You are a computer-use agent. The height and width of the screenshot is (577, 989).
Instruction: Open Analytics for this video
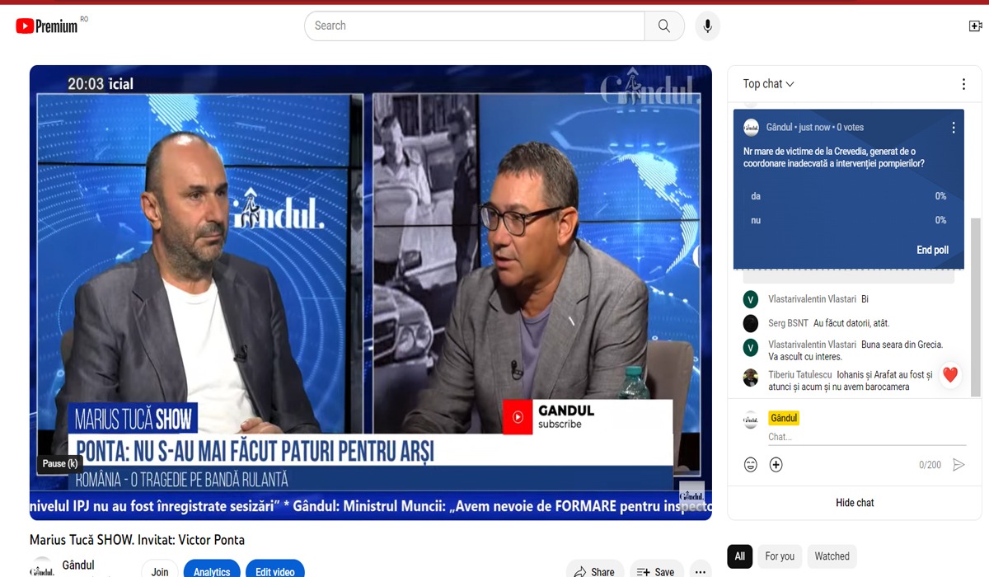pos(212,570)
